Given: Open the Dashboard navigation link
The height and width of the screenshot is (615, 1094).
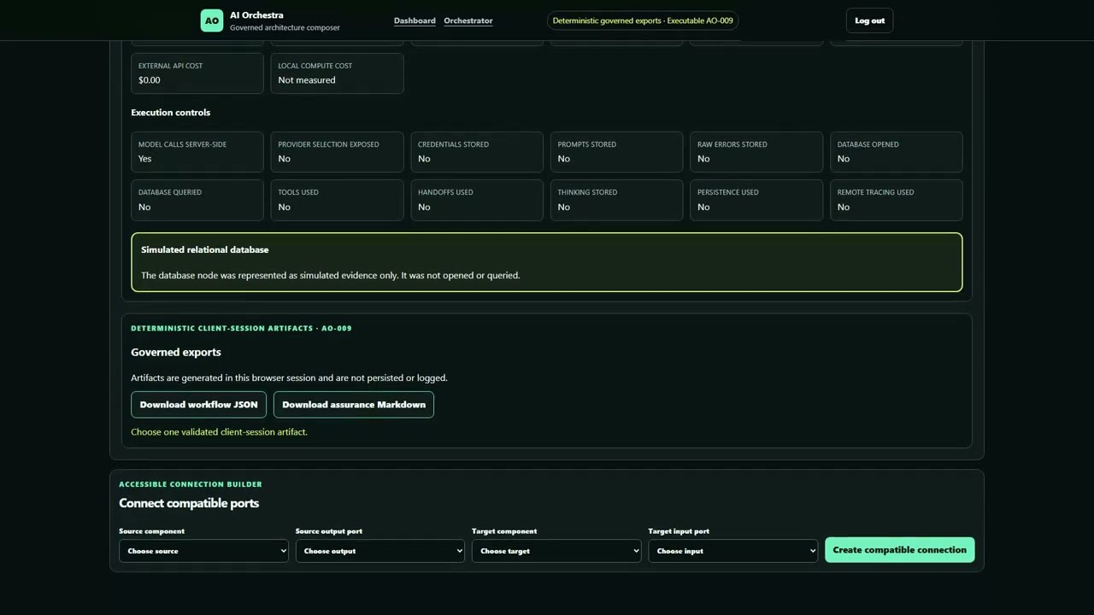Looking at the screenshot, I should [x=415, y=20].
